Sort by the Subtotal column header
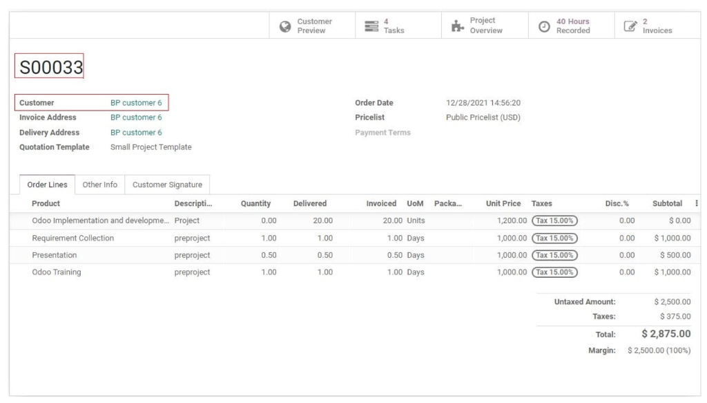This screenshot has height=403, width=707. [x=668, y=203]
